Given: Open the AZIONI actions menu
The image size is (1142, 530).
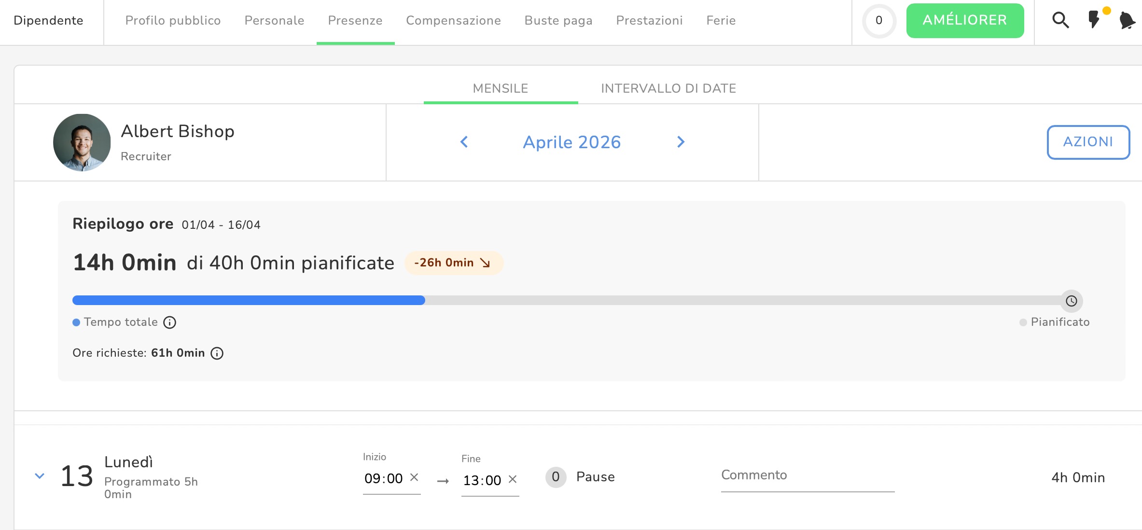Looking at the screenshot, I should (1088, 142).
